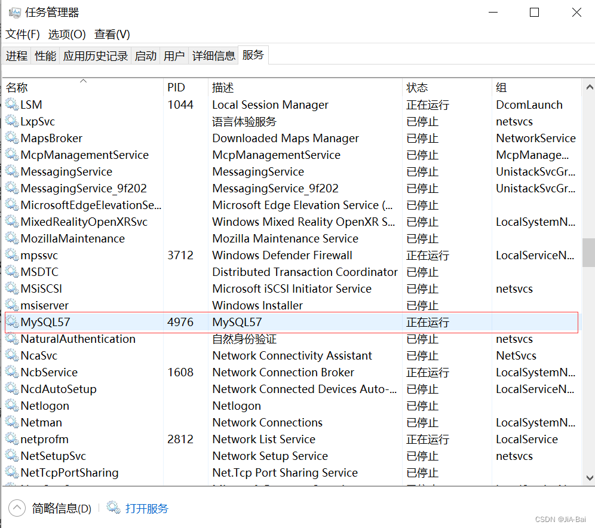Image resolution: width=595 pixels, height=528 pixels.
Task: Click the gear icon beside MapsBroker
Action: point(12,138)
